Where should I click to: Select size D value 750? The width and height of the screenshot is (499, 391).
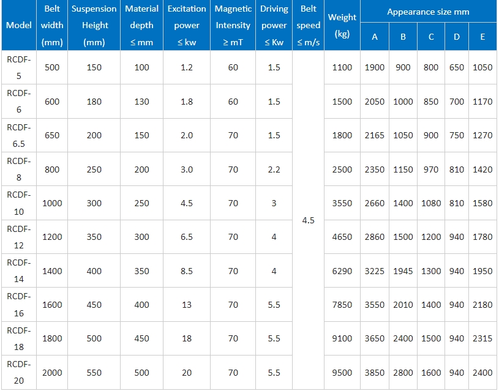457,135
